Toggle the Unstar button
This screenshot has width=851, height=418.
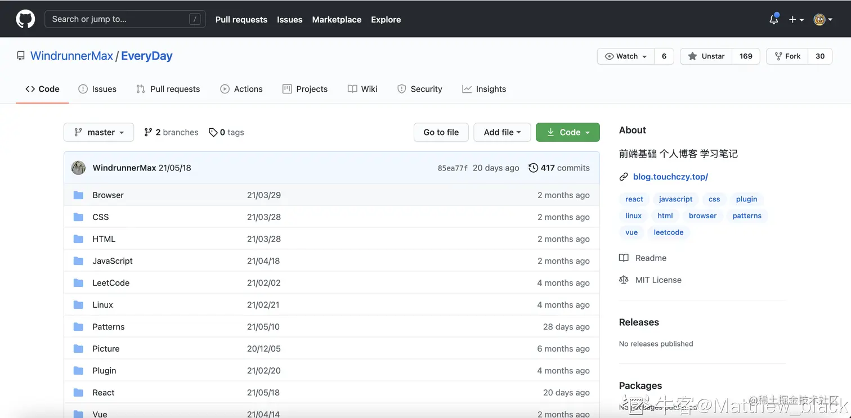706,56
